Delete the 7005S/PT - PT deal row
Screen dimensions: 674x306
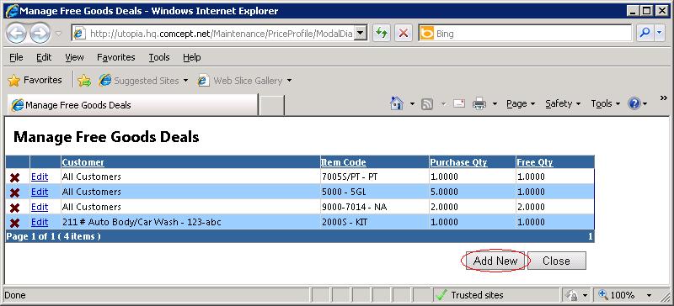click(x=14, y=177)
